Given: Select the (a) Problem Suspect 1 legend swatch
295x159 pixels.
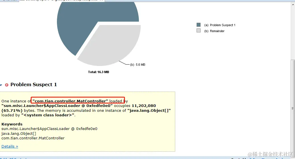Looking at the screenshot, I should tap(199, 25).
